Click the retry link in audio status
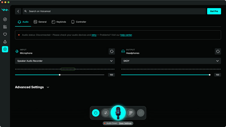 point(94,35)
